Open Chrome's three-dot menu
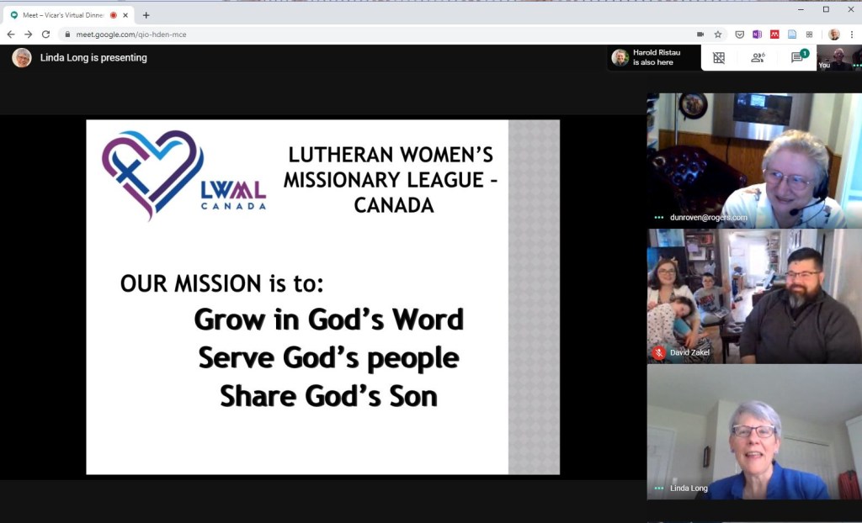The height and width of the screenshot is (523, 862). [852, 34]
